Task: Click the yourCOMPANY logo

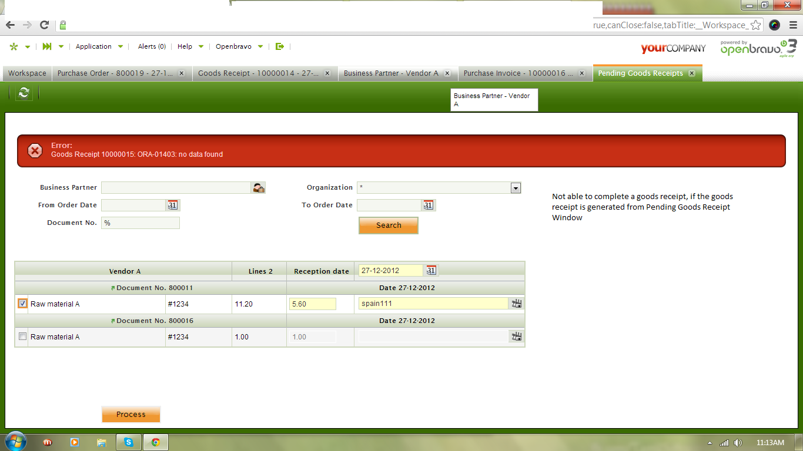Action: (673, 48)
